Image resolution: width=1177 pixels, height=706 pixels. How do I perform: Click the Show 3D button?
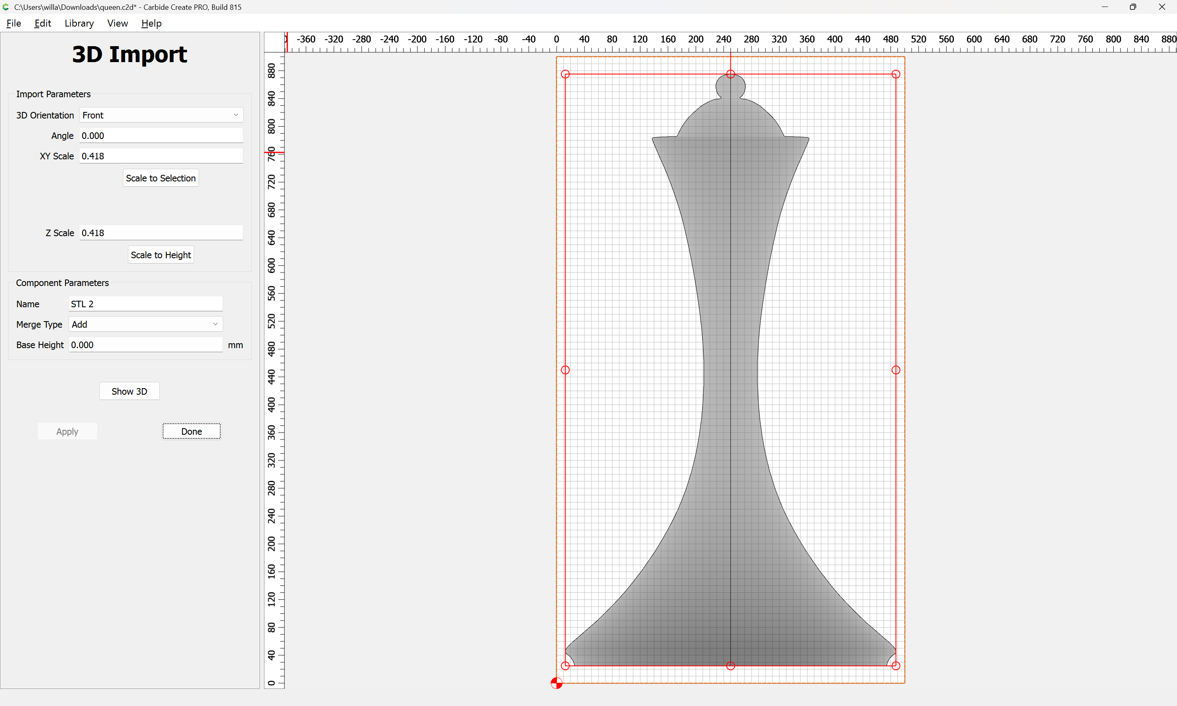pos(130,391)
